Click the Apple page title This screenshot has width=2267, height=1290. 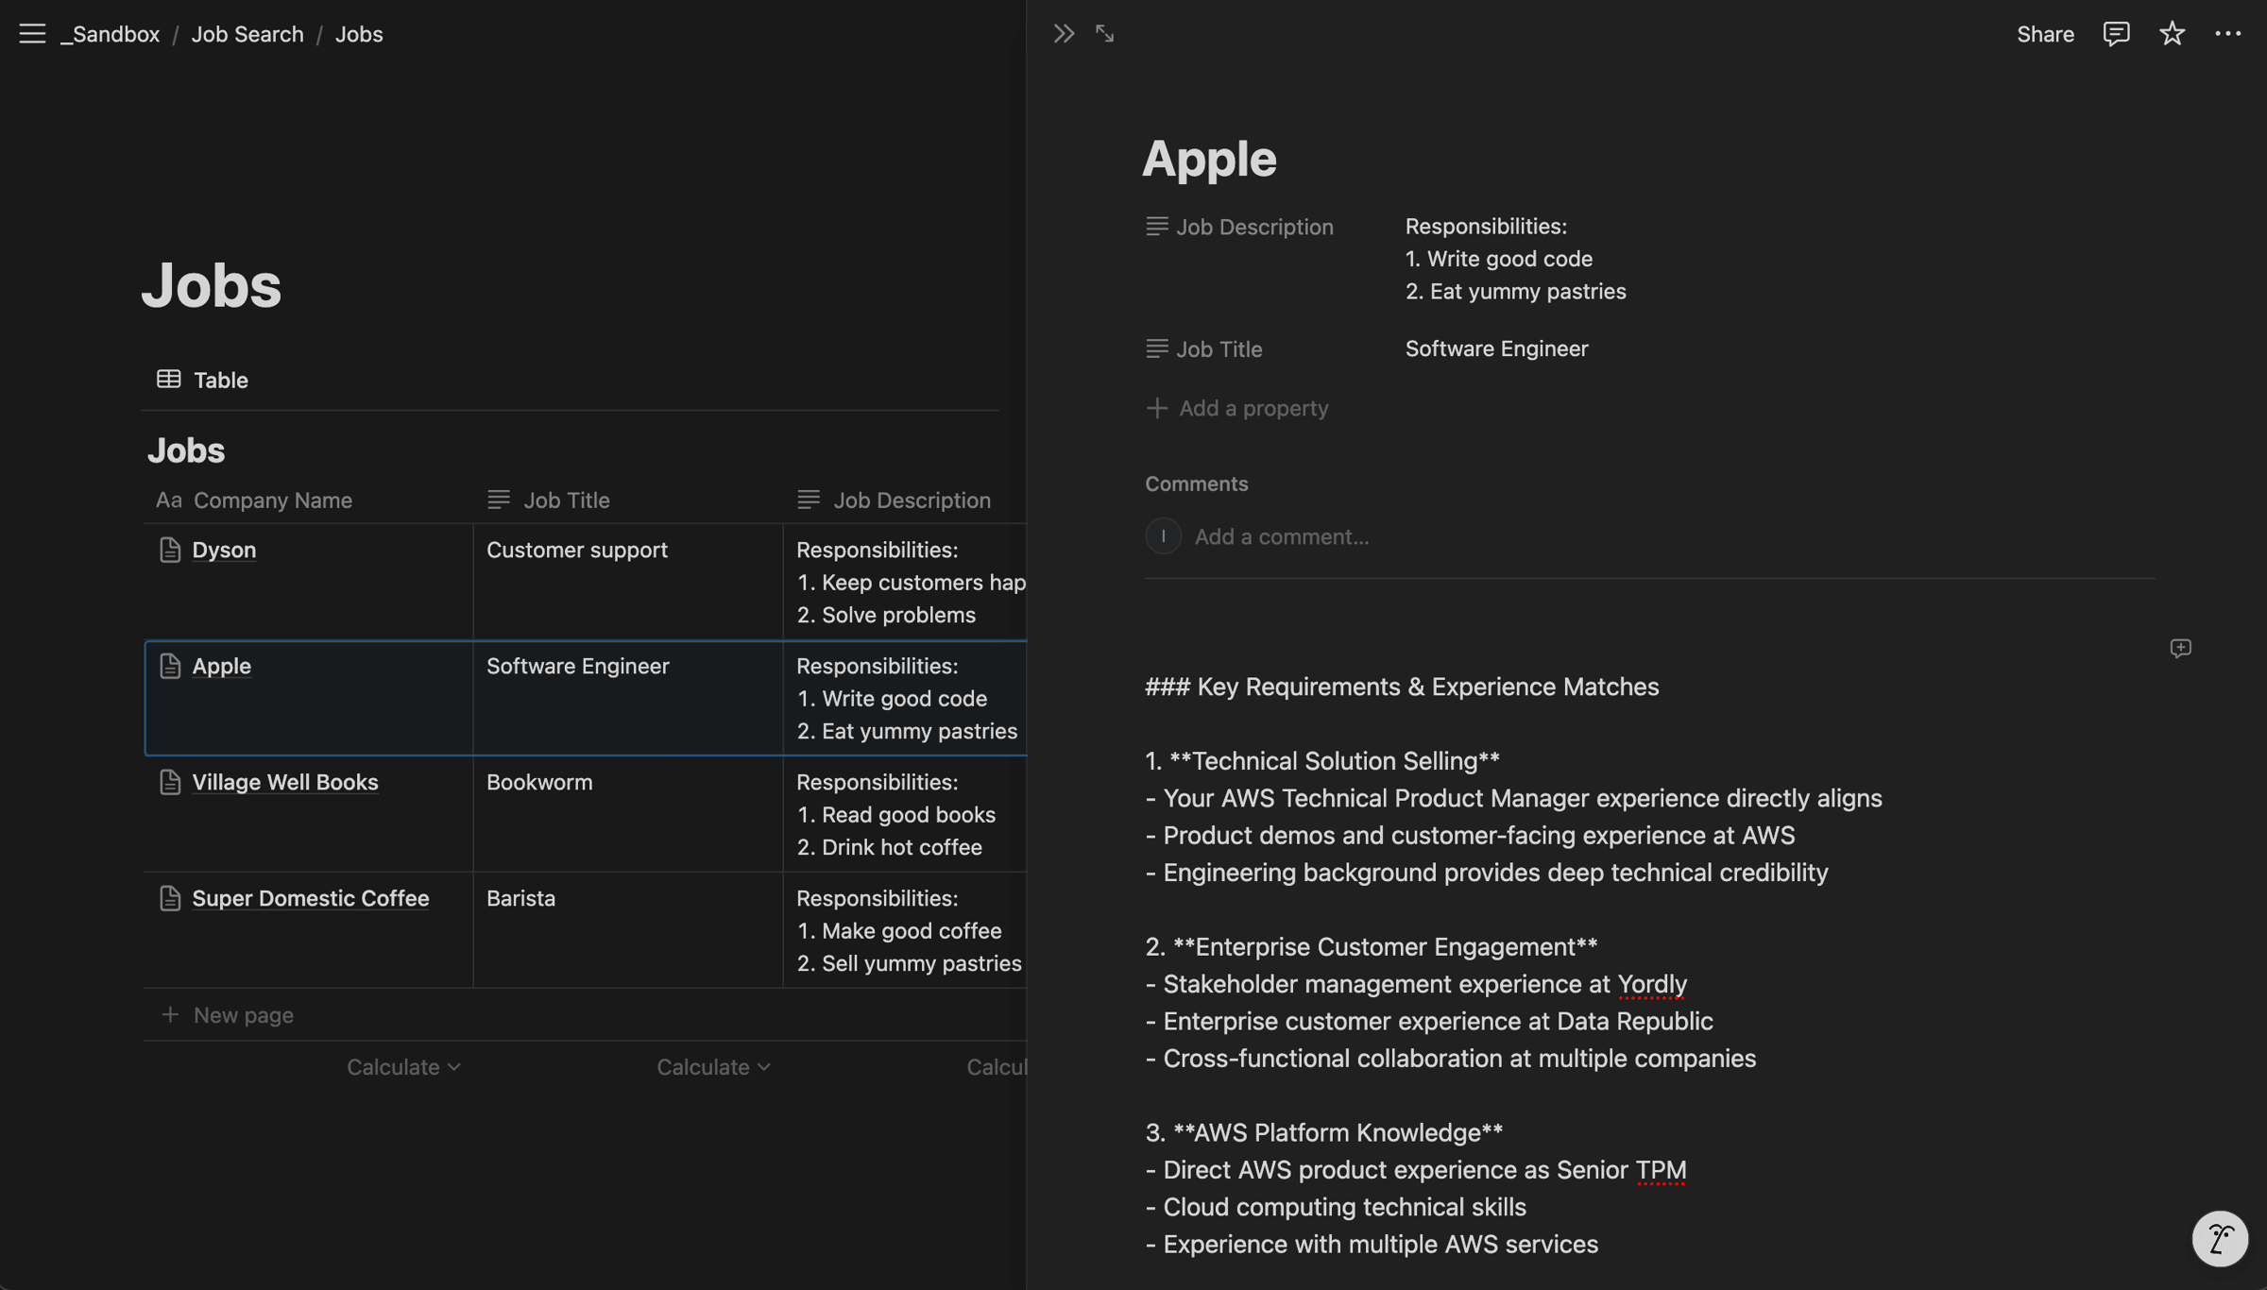tap(1209, 158)
